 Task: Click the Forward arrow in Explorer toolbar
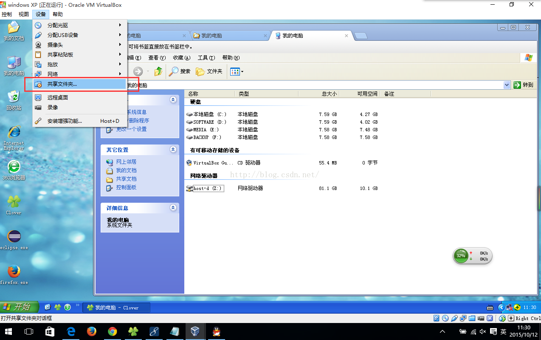pos(138,71)
